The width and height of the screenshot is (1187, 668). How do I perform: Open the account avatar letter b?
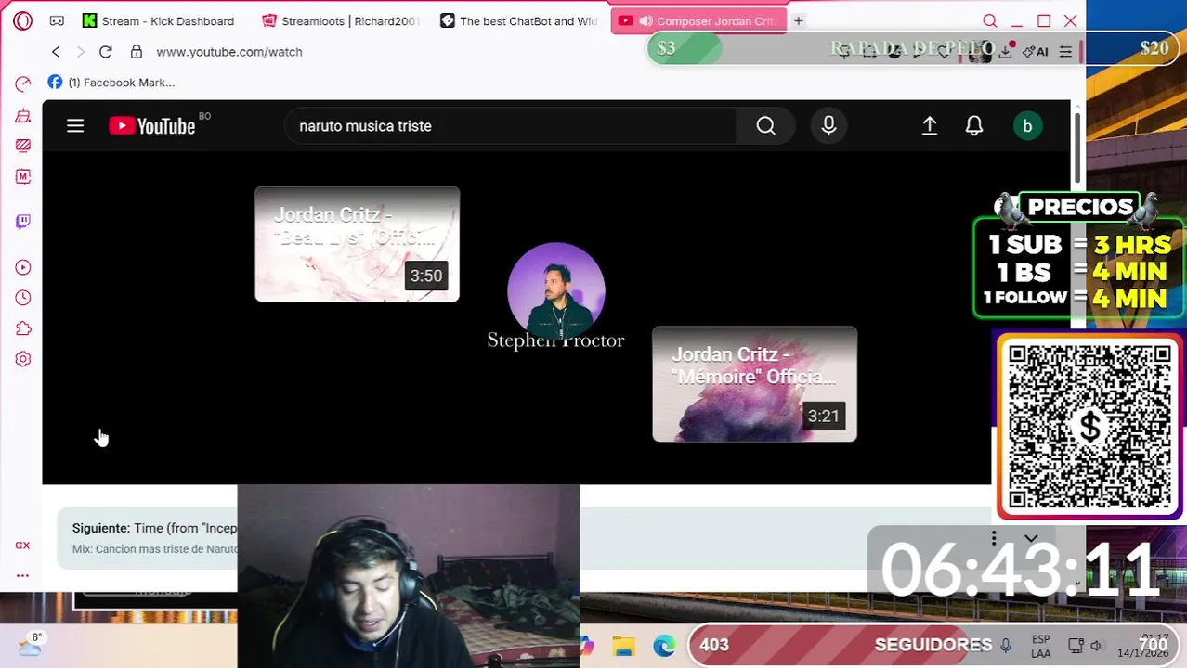click(x=1027, y=126)
